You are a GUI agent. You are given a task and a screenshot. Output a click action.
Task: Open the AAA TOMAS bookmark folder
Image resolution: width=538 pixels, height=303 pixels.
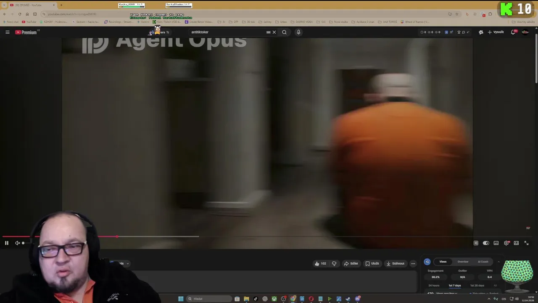pyautogui.click(x=388, y=22)
